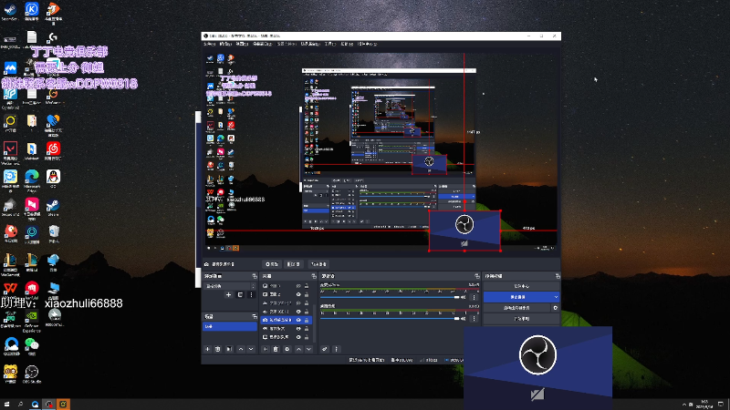
Task: Open virtual camera settings gear in Controls
Action: point(555,308)
